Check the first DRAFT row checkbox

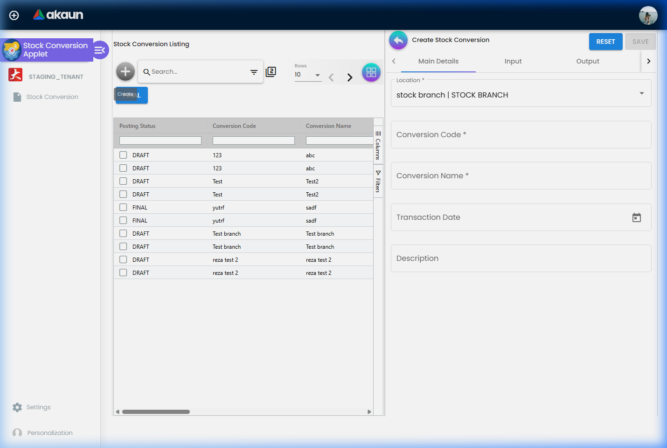[x=123, y=154]
